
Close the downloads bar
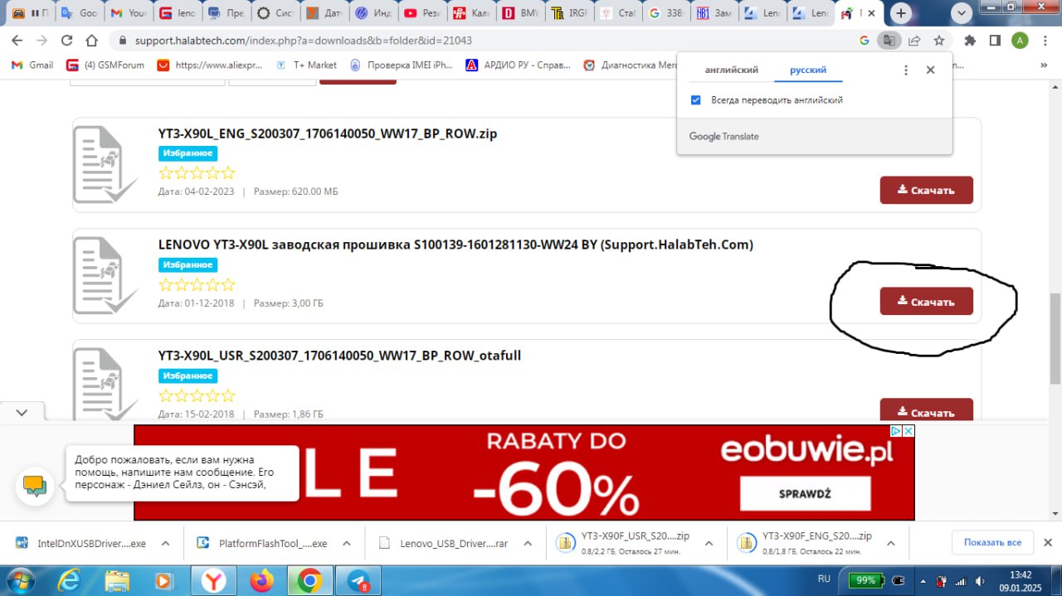[x=1048, y=542]
